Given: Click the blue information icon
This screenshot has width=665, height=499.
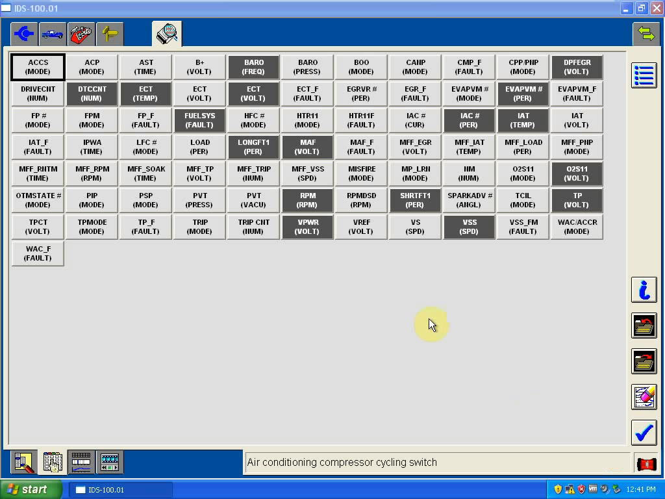Looking at the screenshot, I should pyautogui.click(x=644, y=290).
